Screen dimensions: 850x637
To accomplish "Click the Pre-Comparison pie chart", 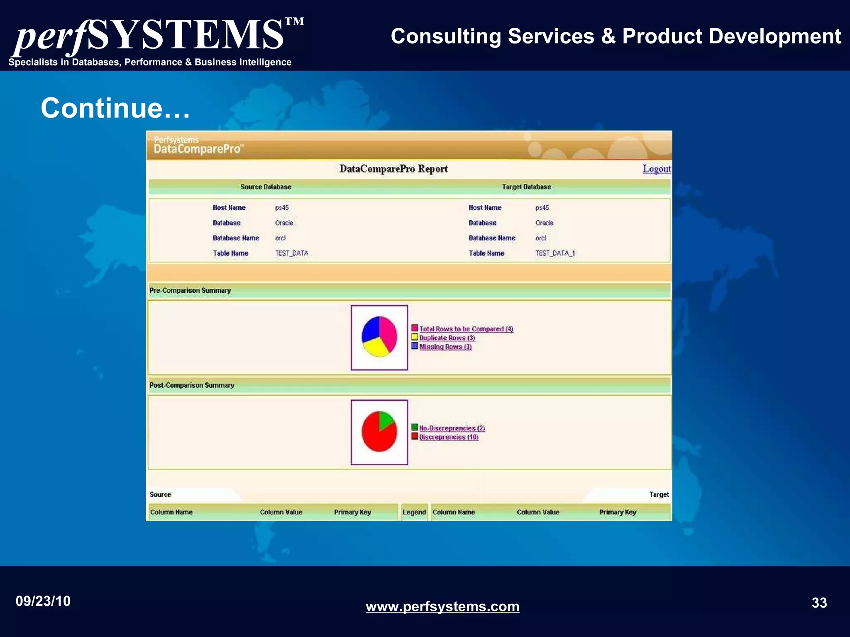I will [x=379, y=337].
